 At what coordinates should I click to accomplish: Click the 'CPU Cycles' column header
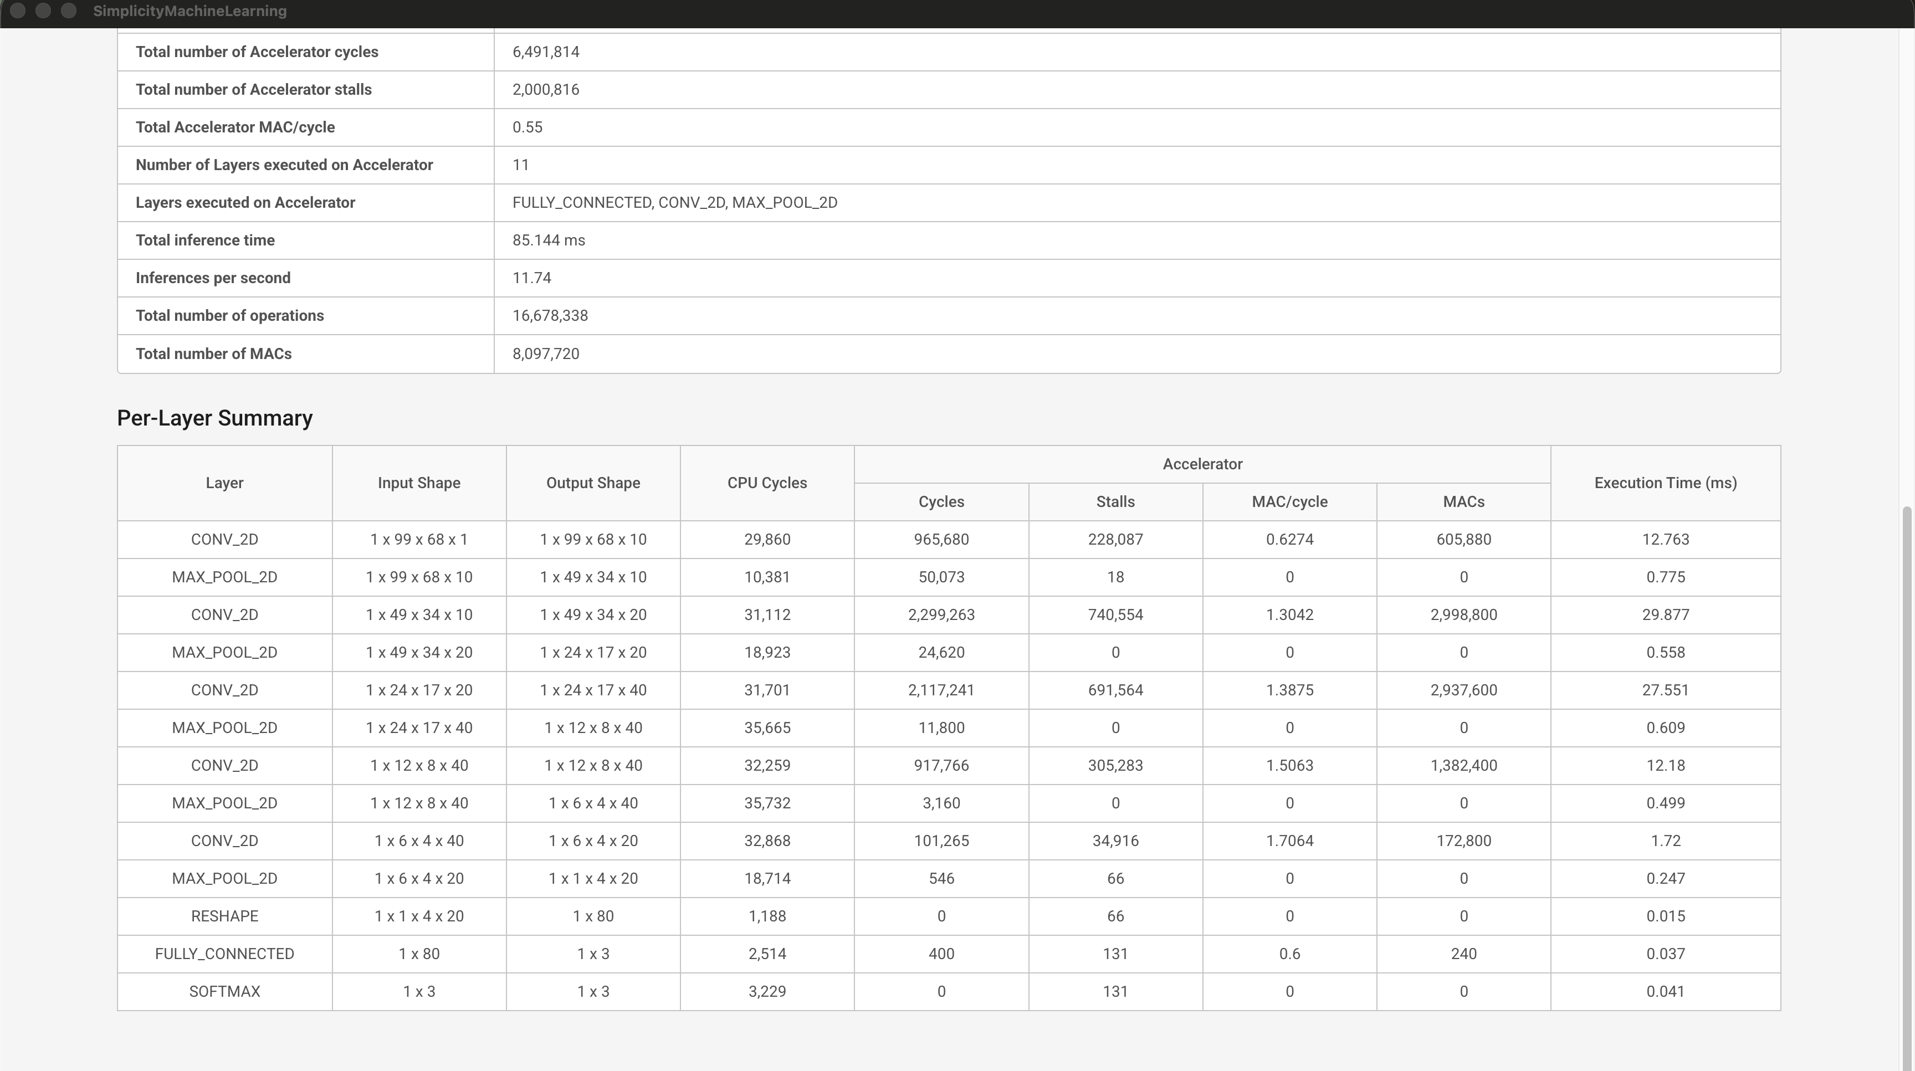[767, 483]
